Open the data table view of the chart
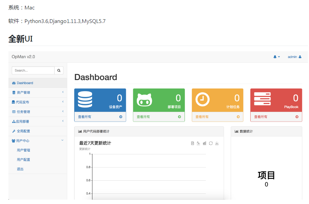Image resolution: width=309 pixels, height=204 pixels. pyautogui.click(x=193, y=143)
